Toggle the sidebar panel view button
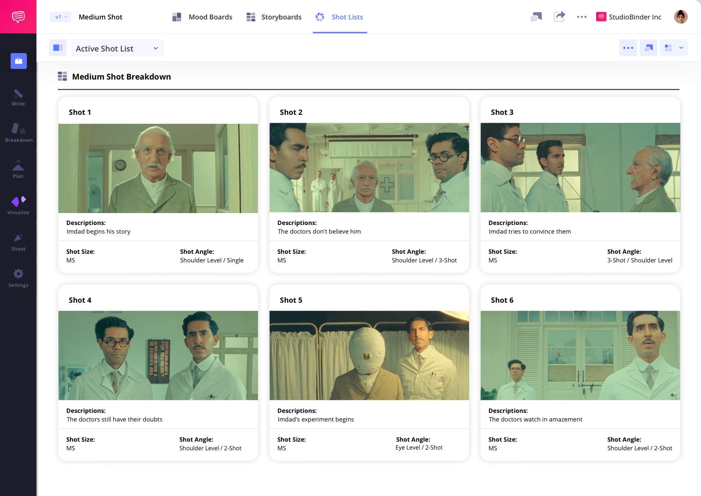701x496 pixels. click(58, 48)
